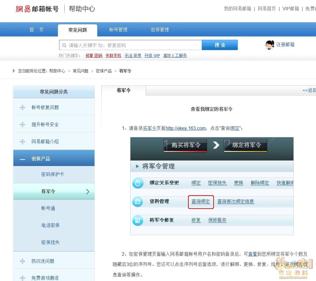Click the 购买将军令 button in the screenshot image
Image resolution: width=316 pixels, height=281 pixels.
click(185, 145)
